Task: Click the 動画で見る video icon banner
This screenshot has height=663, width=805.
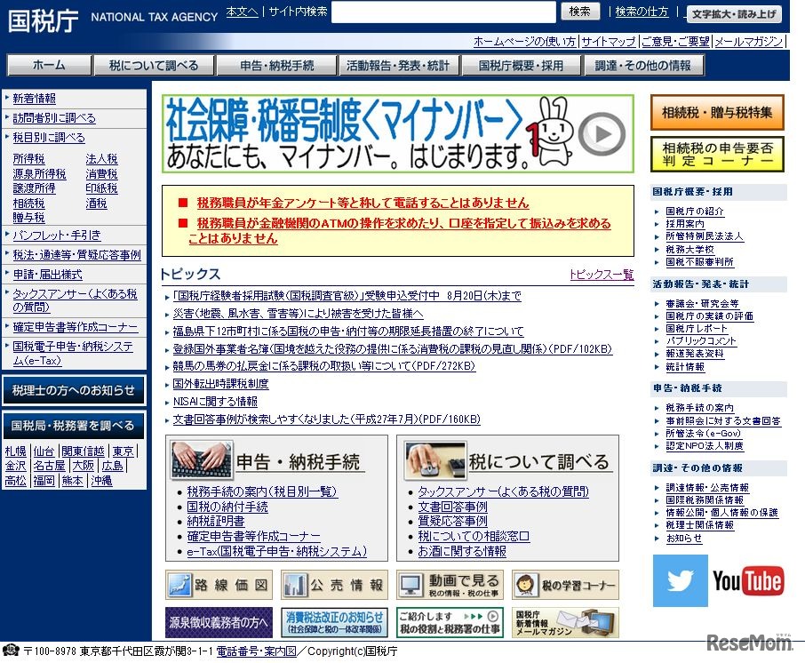Action: 451,585
